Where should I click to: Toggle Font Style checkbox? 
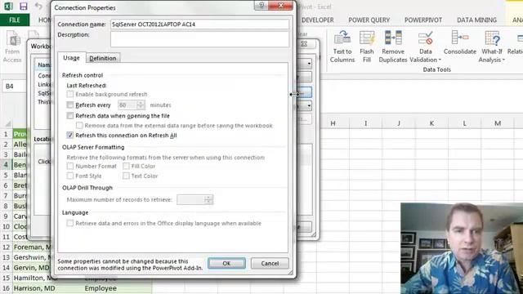(69, 176)
